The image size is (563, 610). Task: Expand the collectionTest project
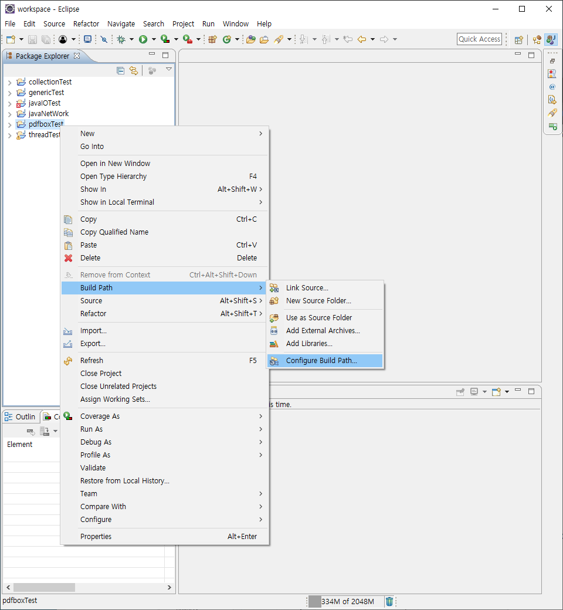(10, 83)
